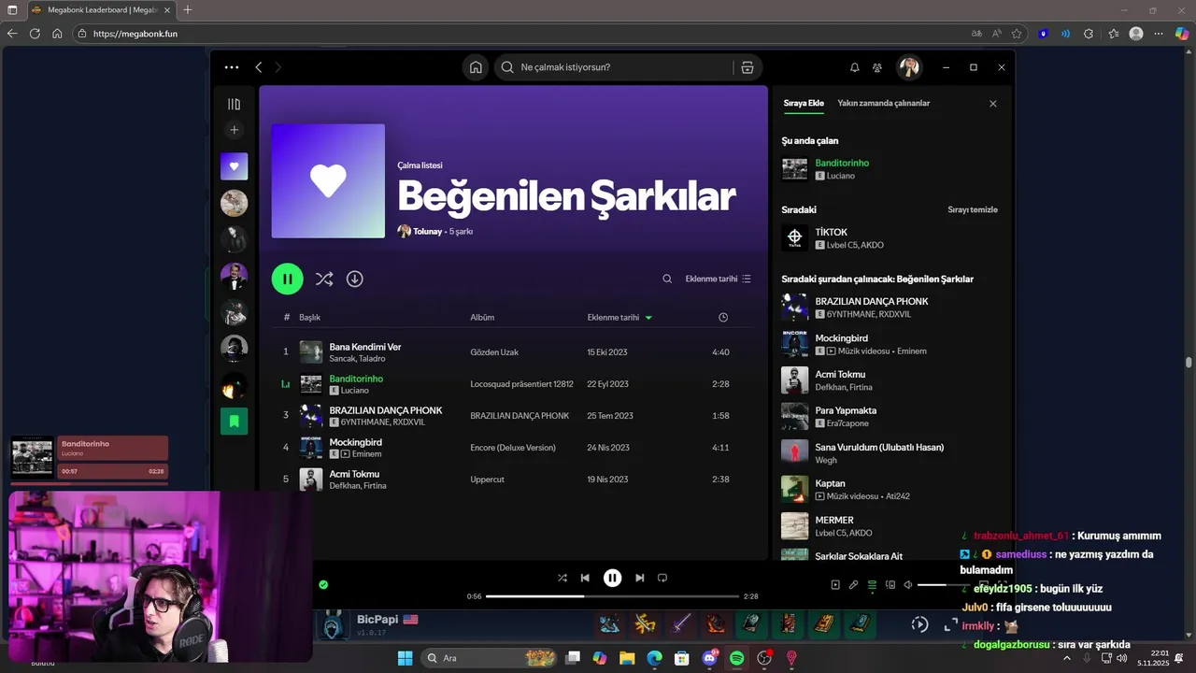The width and height of the screenshot is (1196, 673).
Task: Open the Windows Start menu
Action: (405, 658)
